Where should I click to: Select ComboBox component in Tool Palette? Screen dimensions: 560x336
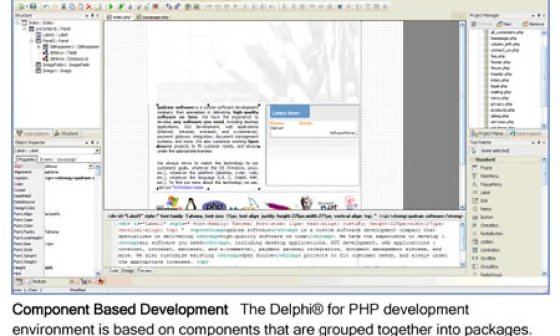point(486,250)
